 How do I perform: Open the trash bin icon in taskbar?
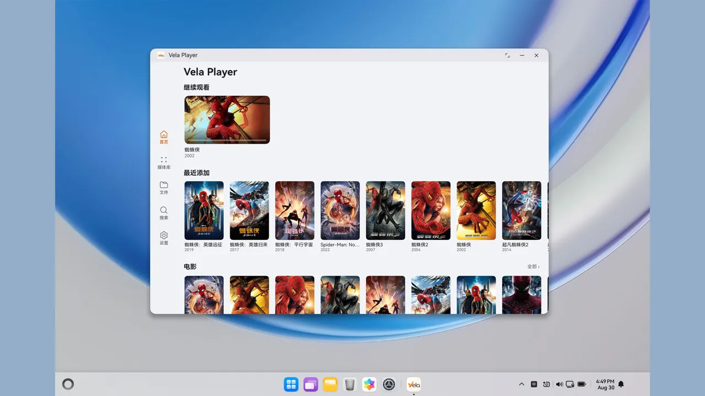pyautogui.click(x=350, y=384)
